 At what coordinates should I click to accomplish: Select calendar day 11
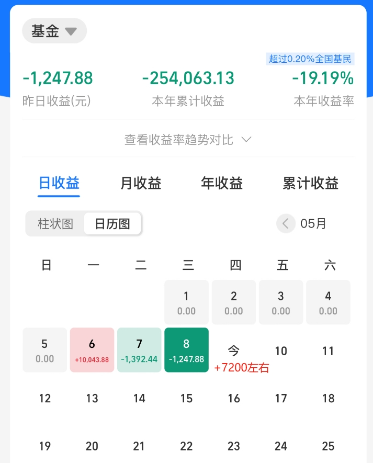click(x=328, y=351)
